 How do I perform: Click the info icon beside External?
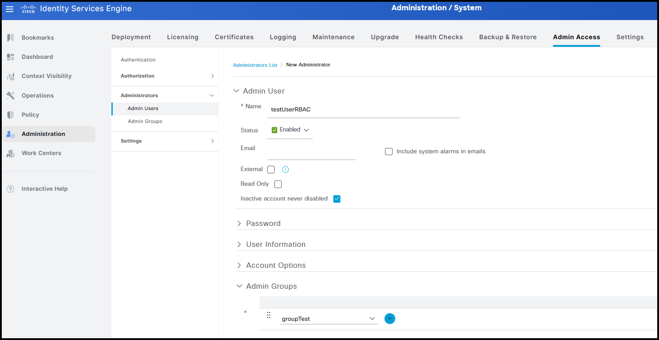pos(286,170)
